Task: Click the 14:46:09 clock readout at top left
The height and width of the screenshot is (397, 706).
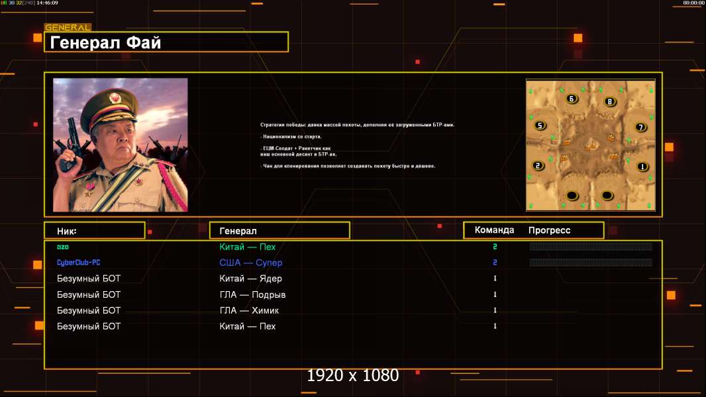Action: click(x=47, y=3)
